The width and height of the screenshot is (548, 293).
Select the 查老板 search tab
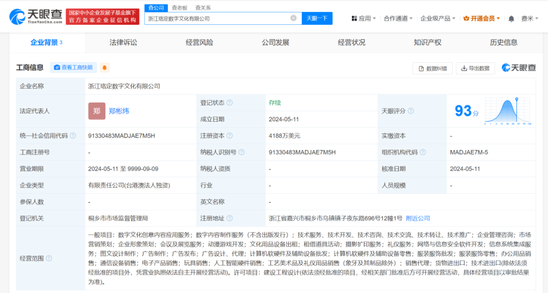pos(179,8)
